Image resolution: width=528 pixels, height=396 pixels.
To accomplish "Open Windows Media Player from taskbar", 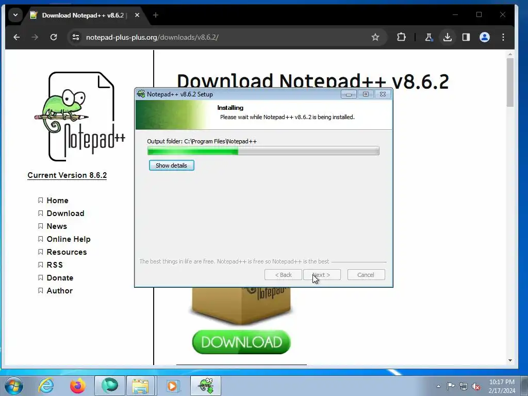I will [x=172, y=386].
